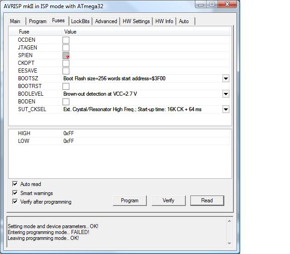Edit the HIGH fuse byte value
Image resolution: width=290 pixels, height=254 pixels.
(146, 133)
